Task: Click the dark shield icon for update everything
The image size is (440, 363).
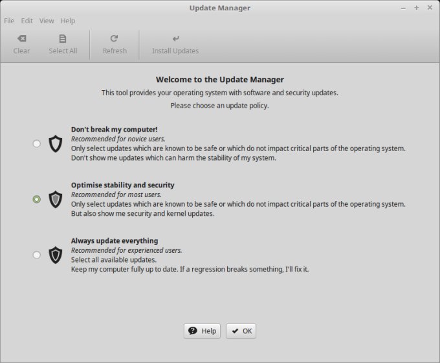Action: pos(56,255)
